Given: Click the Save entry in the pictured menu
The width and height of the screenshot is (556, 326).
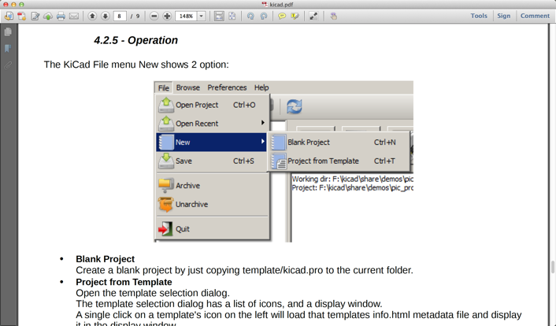Looking at the screenshot, I should [213, 161].
